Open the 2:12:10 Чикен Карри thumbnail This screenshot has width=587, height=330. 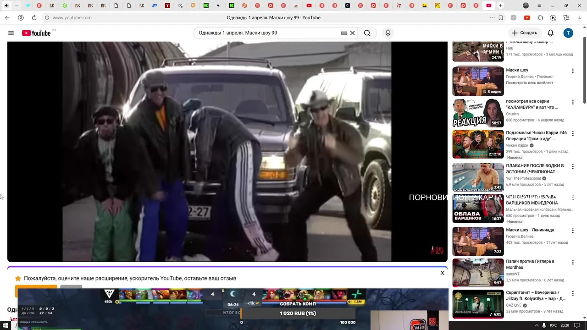point(478,144)
